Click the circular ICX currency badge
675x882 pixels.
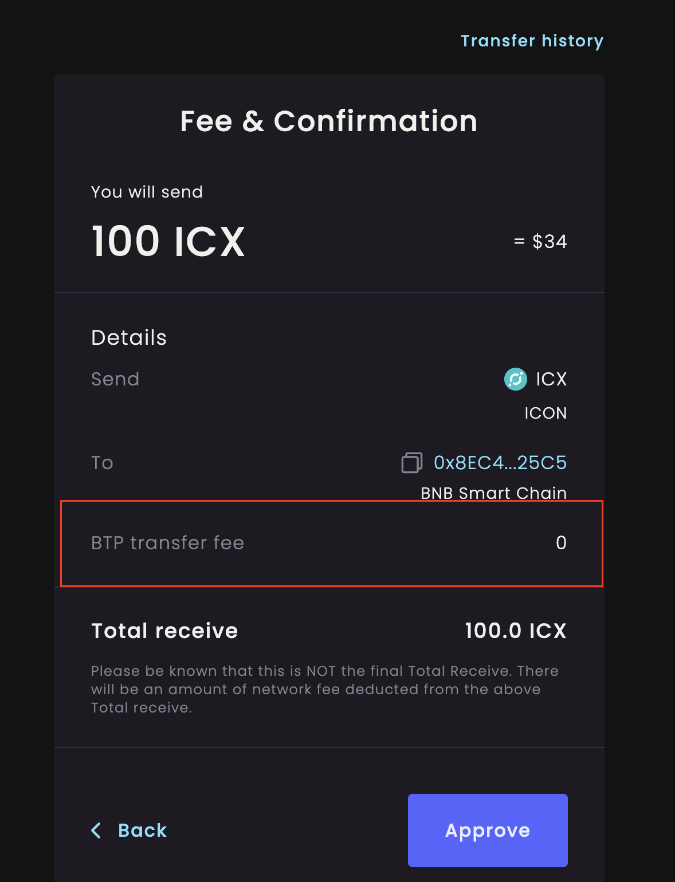coord(515,379)
